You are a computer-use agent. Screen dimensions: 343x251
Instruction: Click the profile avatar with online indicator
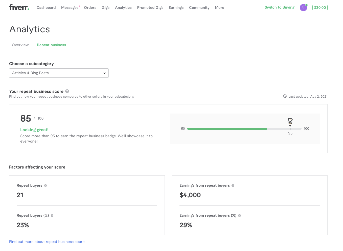[303, 7]
